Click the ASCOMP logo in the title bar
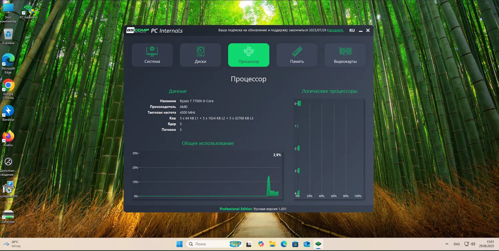 coord(137,31)
